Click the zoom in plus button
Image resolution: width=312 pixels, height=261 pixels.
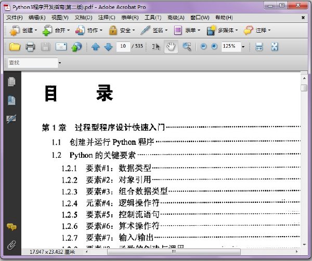[x=214, y=47]
